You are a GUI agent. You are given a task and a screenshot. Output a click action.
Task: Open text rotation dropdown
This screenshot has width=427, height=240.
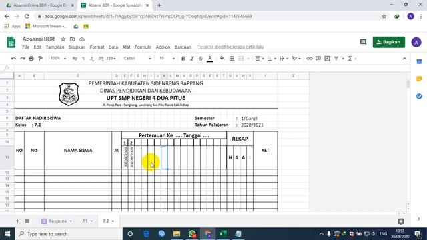(296, 59)
